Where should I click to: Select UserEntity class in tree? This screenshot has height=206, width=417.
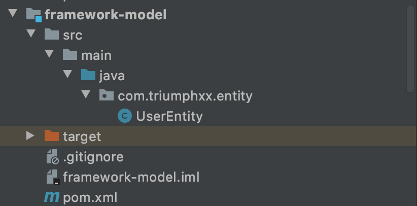point(169,116)
